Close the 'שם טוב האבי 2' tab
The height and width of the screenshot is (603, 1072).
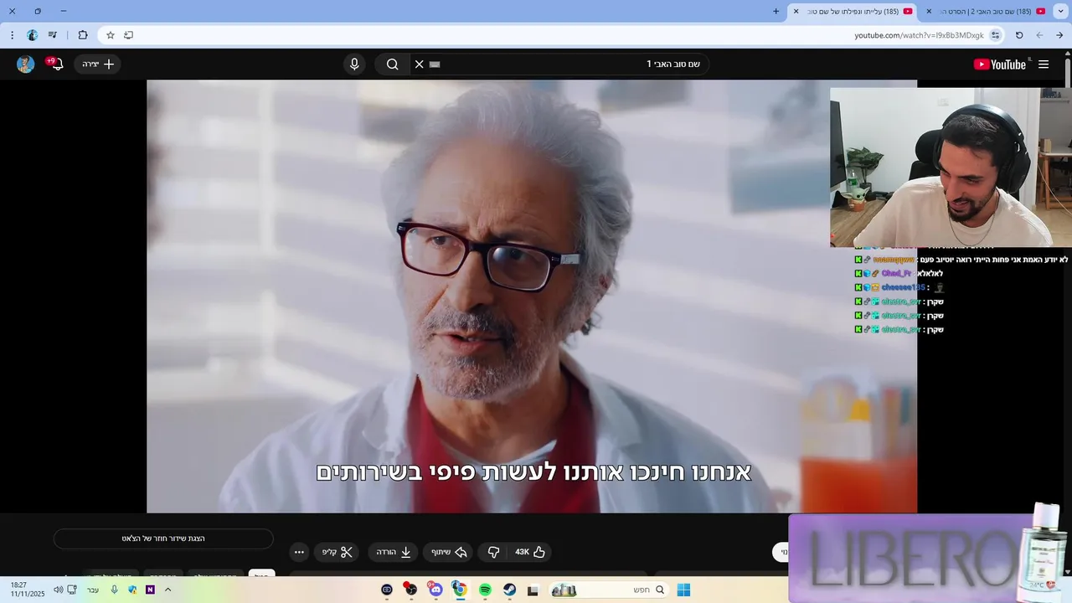(929, 12)
